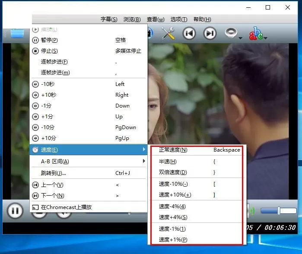Rewind with the -10秒 entry
Screen dimensions: 302x254
[89, 84]
